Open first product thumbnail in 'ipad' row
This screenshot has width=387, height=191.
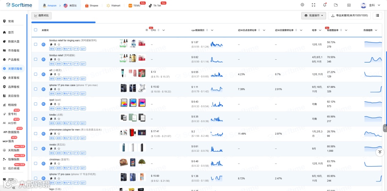(124, 103)
